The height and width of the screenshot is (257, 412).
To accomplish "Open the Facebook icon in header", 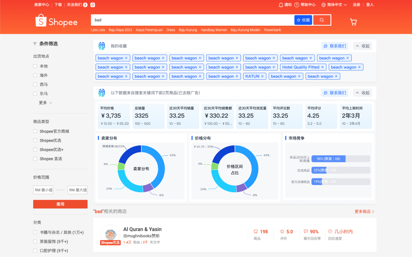I will [85, 5].
